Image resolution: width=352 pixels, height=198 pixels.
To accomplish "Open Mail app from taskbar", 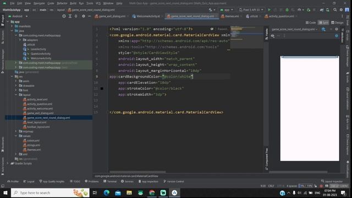I will click(x=118, y=193).
